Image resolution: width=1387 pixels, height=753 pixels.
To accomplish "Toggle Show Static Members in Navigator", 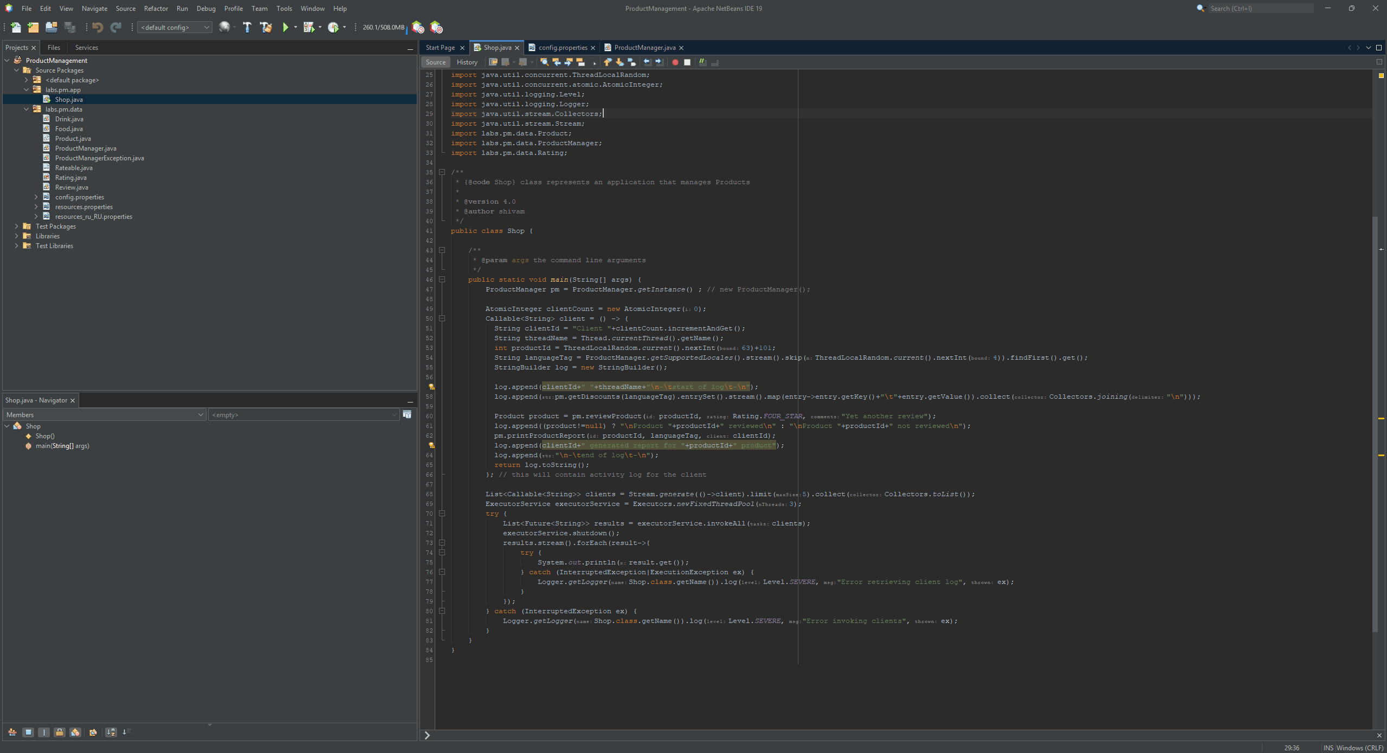I will [44, 732].
